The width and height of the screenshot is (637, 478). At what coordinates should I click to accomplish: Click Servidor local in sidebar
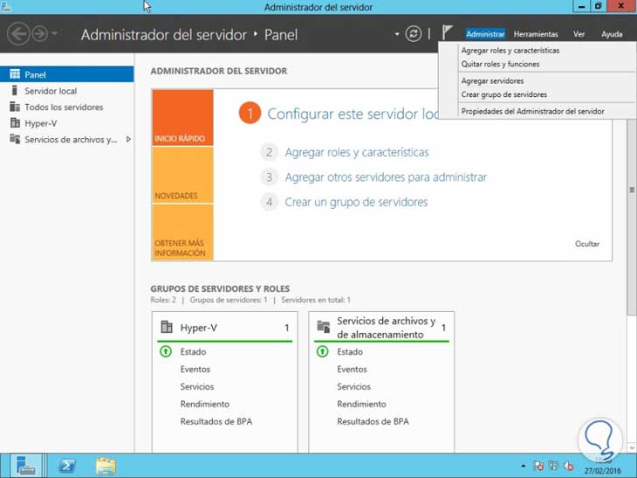[51, 91]
